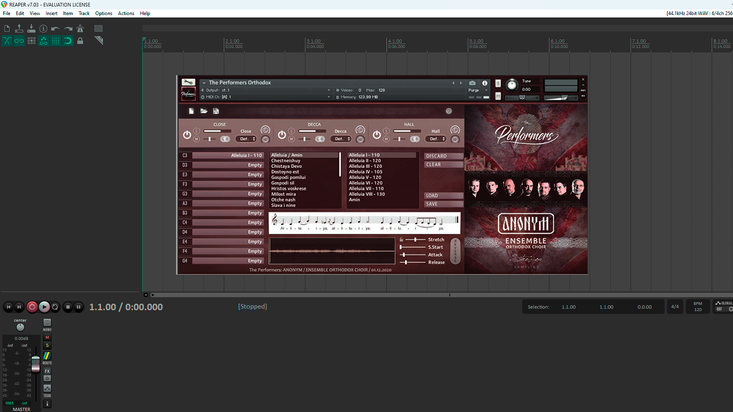
Task: Open the Decca mic Def. dropdown
Action: (341, 139)
